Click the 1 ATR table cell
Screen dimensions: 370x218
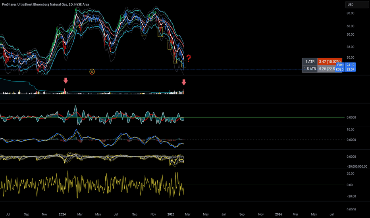point(310,62)
